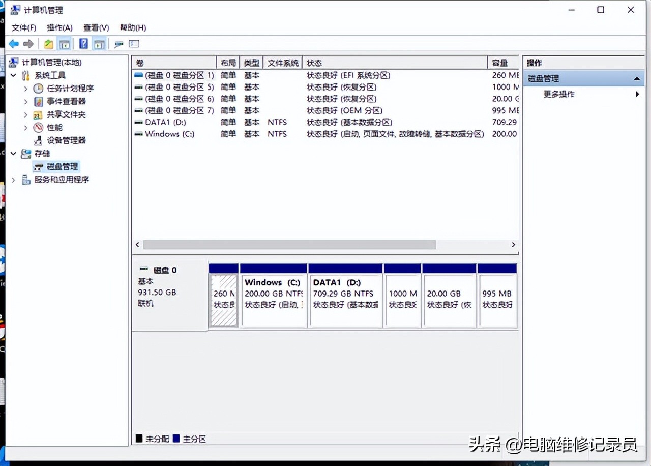Screen dimensions: 651x466
Task: Sort by the 卷 column header
Action: tap(174, 63)
